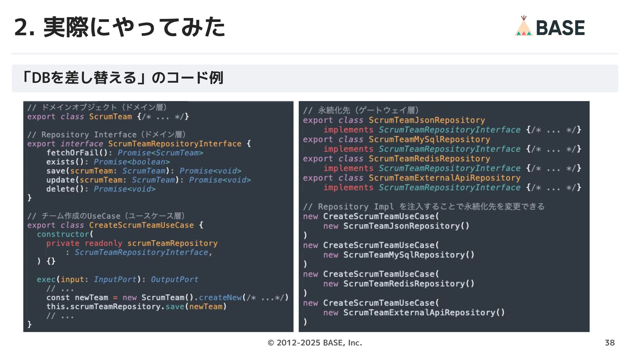The height and width of the screenshot is (354, 630).
Task: Click ScrumTeamMySqlRepository class declaration
Action: [x=429, y=140]
